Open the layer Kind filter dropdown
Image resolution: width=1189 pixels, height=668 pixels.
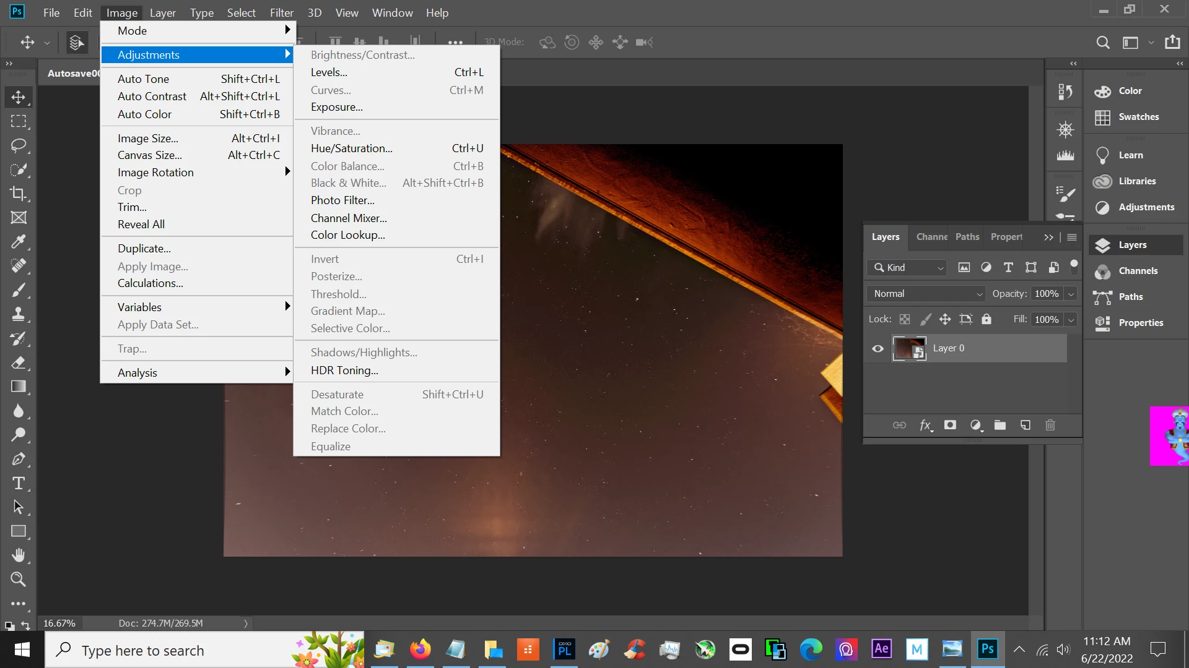[x=907, y=268]
